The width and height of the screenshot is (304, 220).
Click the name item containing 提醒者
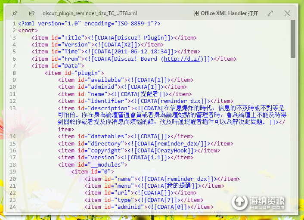click(x=125, y=94)
